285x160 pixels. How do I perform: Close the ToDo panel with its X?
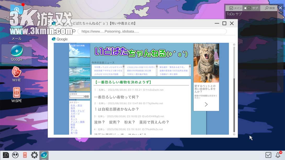281,8
